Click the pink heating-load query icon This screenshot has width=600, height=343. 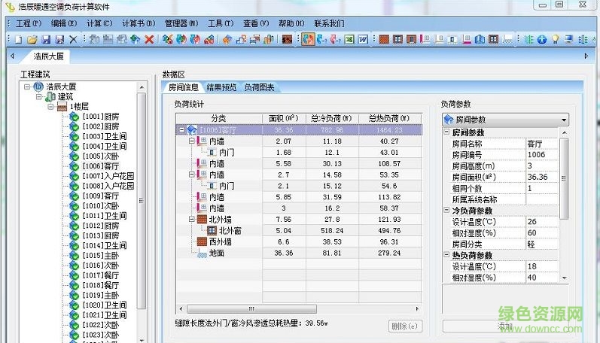click(x=336, y=39)
